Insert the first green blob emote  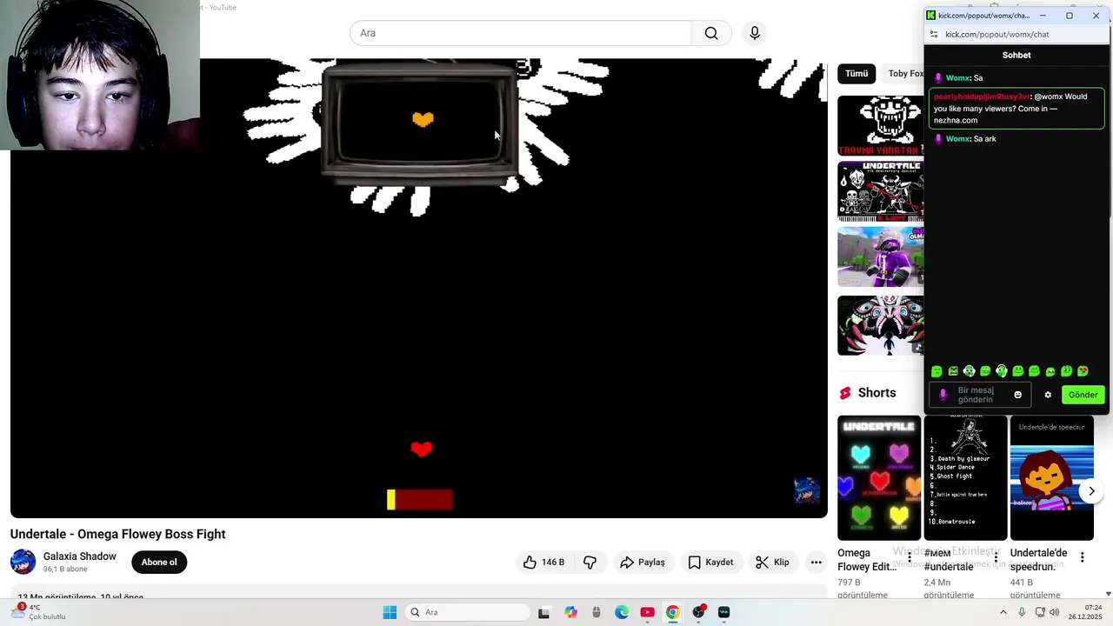[936, 371]
